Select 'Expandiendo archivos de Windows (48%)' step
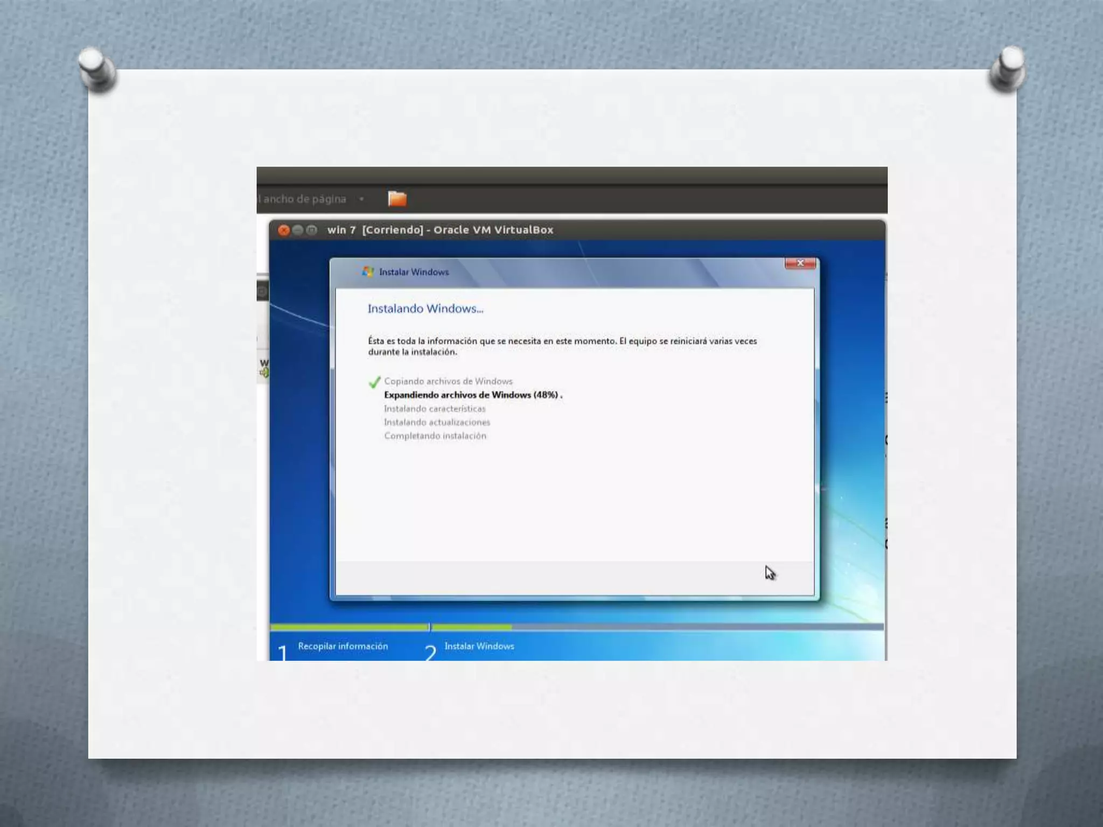This screenshot has width=1103, height=827. 473,395
